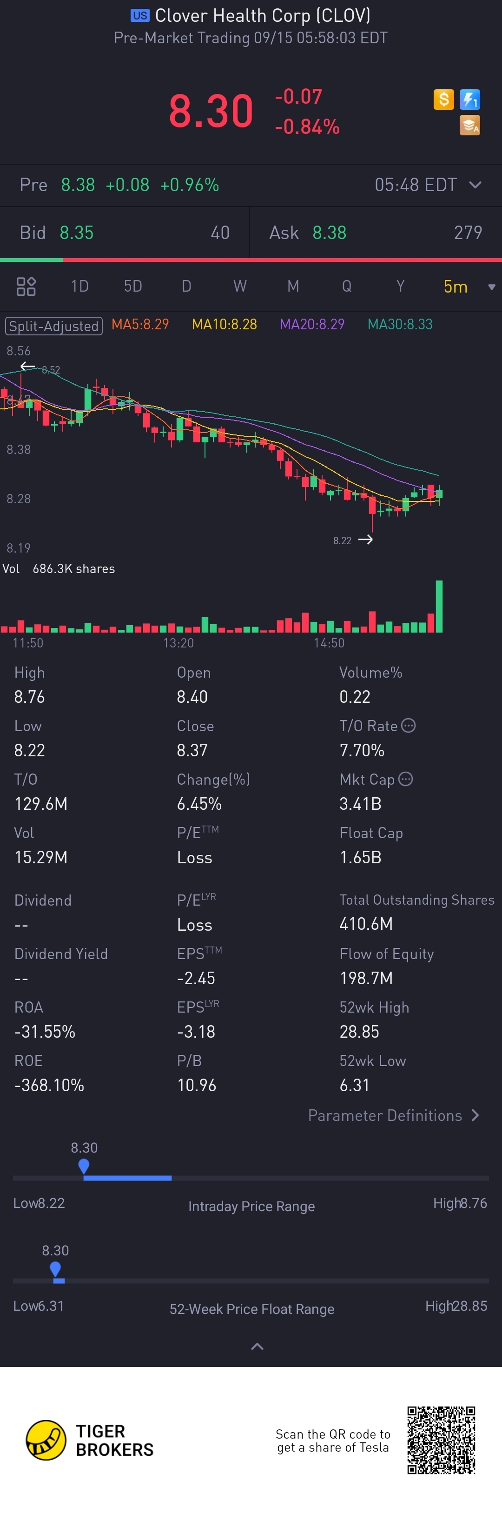Switch to the 1D chart tab
This screenshot has width=502, height=1514.
pyautogui.click(x=80, y=286)
